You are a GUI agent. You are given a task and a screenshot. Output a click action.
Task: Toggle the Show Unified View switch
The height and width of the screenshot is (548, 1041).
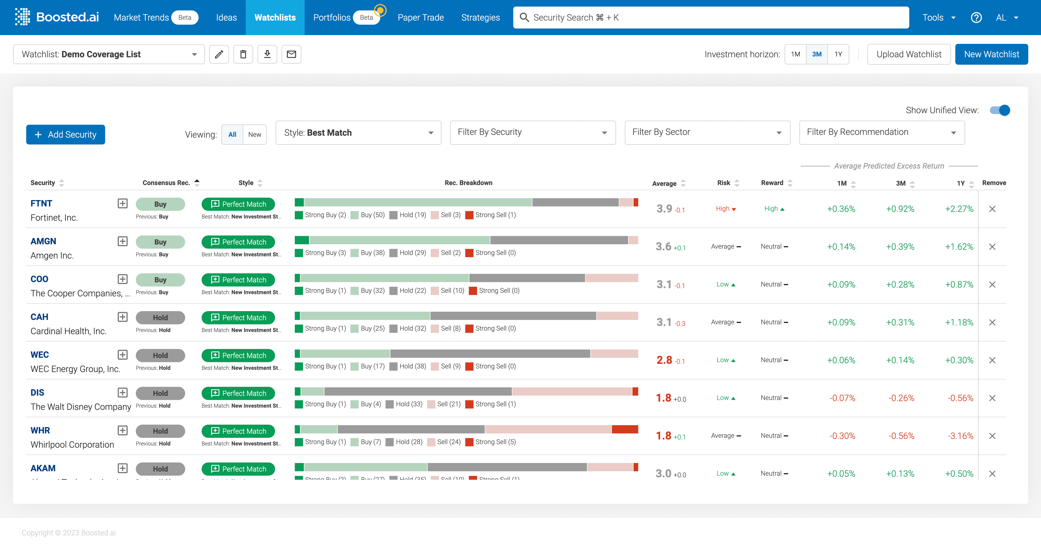click(1000, 110)
